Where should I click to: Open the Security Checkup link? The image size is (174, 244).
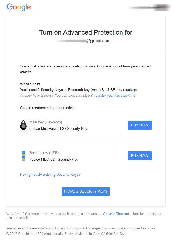tap(116, 213)
